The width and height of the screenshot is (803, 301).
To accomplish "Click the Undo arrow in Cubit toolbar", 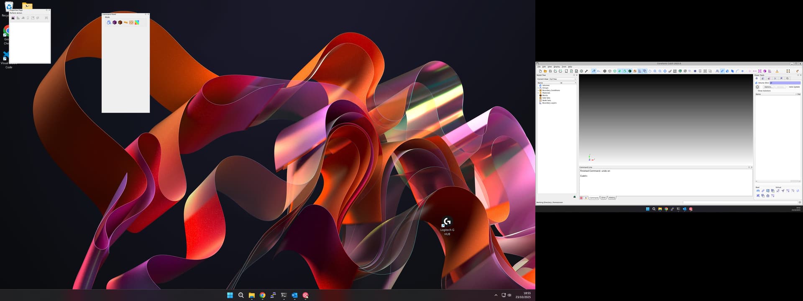I will coord(599,71).
